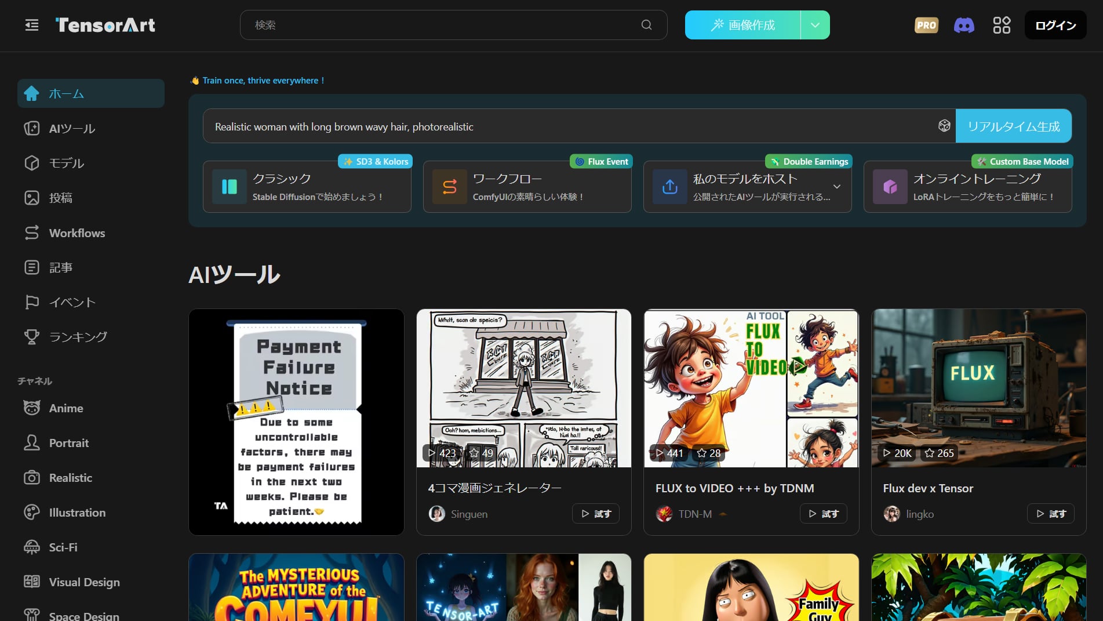
Task: Open Mysterious Adventure of ComfyUI thumbnail
Action: [296, 587]
